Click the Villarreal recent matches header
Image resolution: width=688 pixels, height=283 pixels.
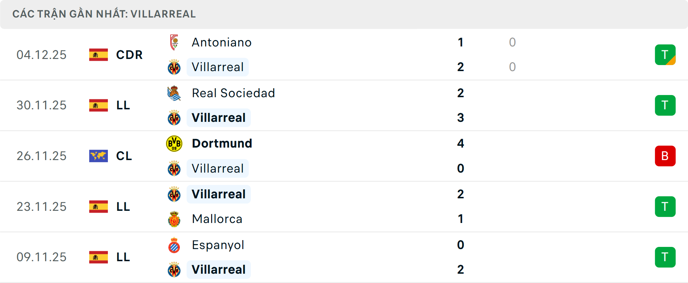[x=104, y=14]
